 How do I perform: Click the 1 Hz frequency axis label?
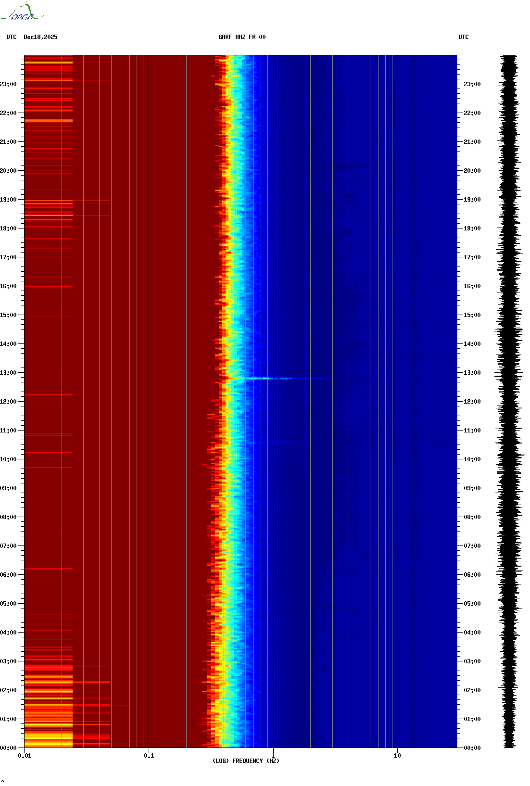coord(273,756)
